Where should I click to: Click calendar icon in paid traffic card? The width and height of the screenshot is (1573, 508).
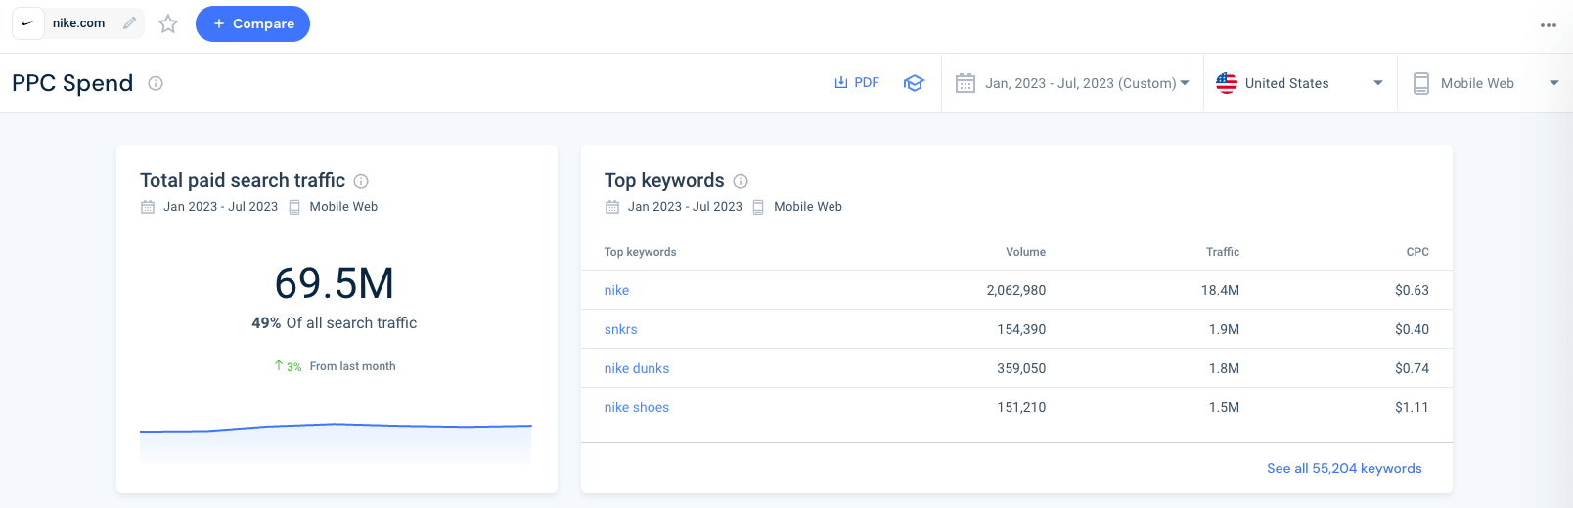[148, 207]
